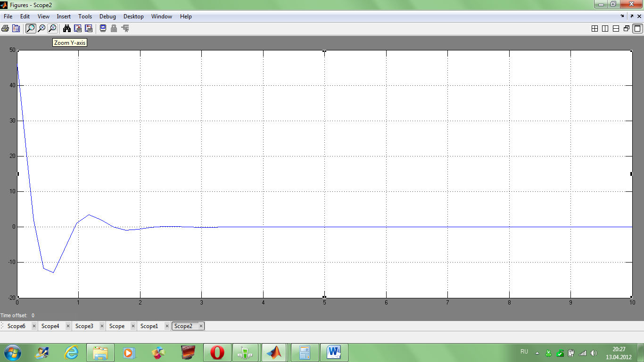Open the Edit menu
This screenshot has height=362, width=644.
point(25,16)
